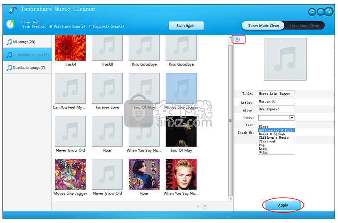Click the Duplicate songs music note icon
The height and width of the screenshot is (223, 338).
pos(9,68)
